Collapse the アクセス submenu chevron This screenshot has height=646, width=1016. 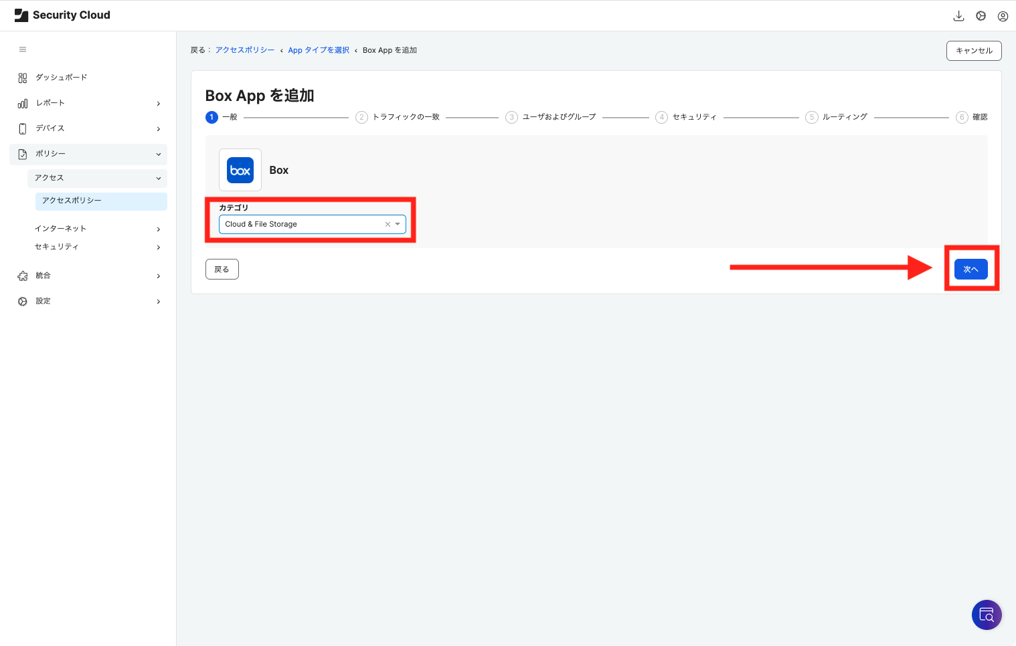pos(159,179)
